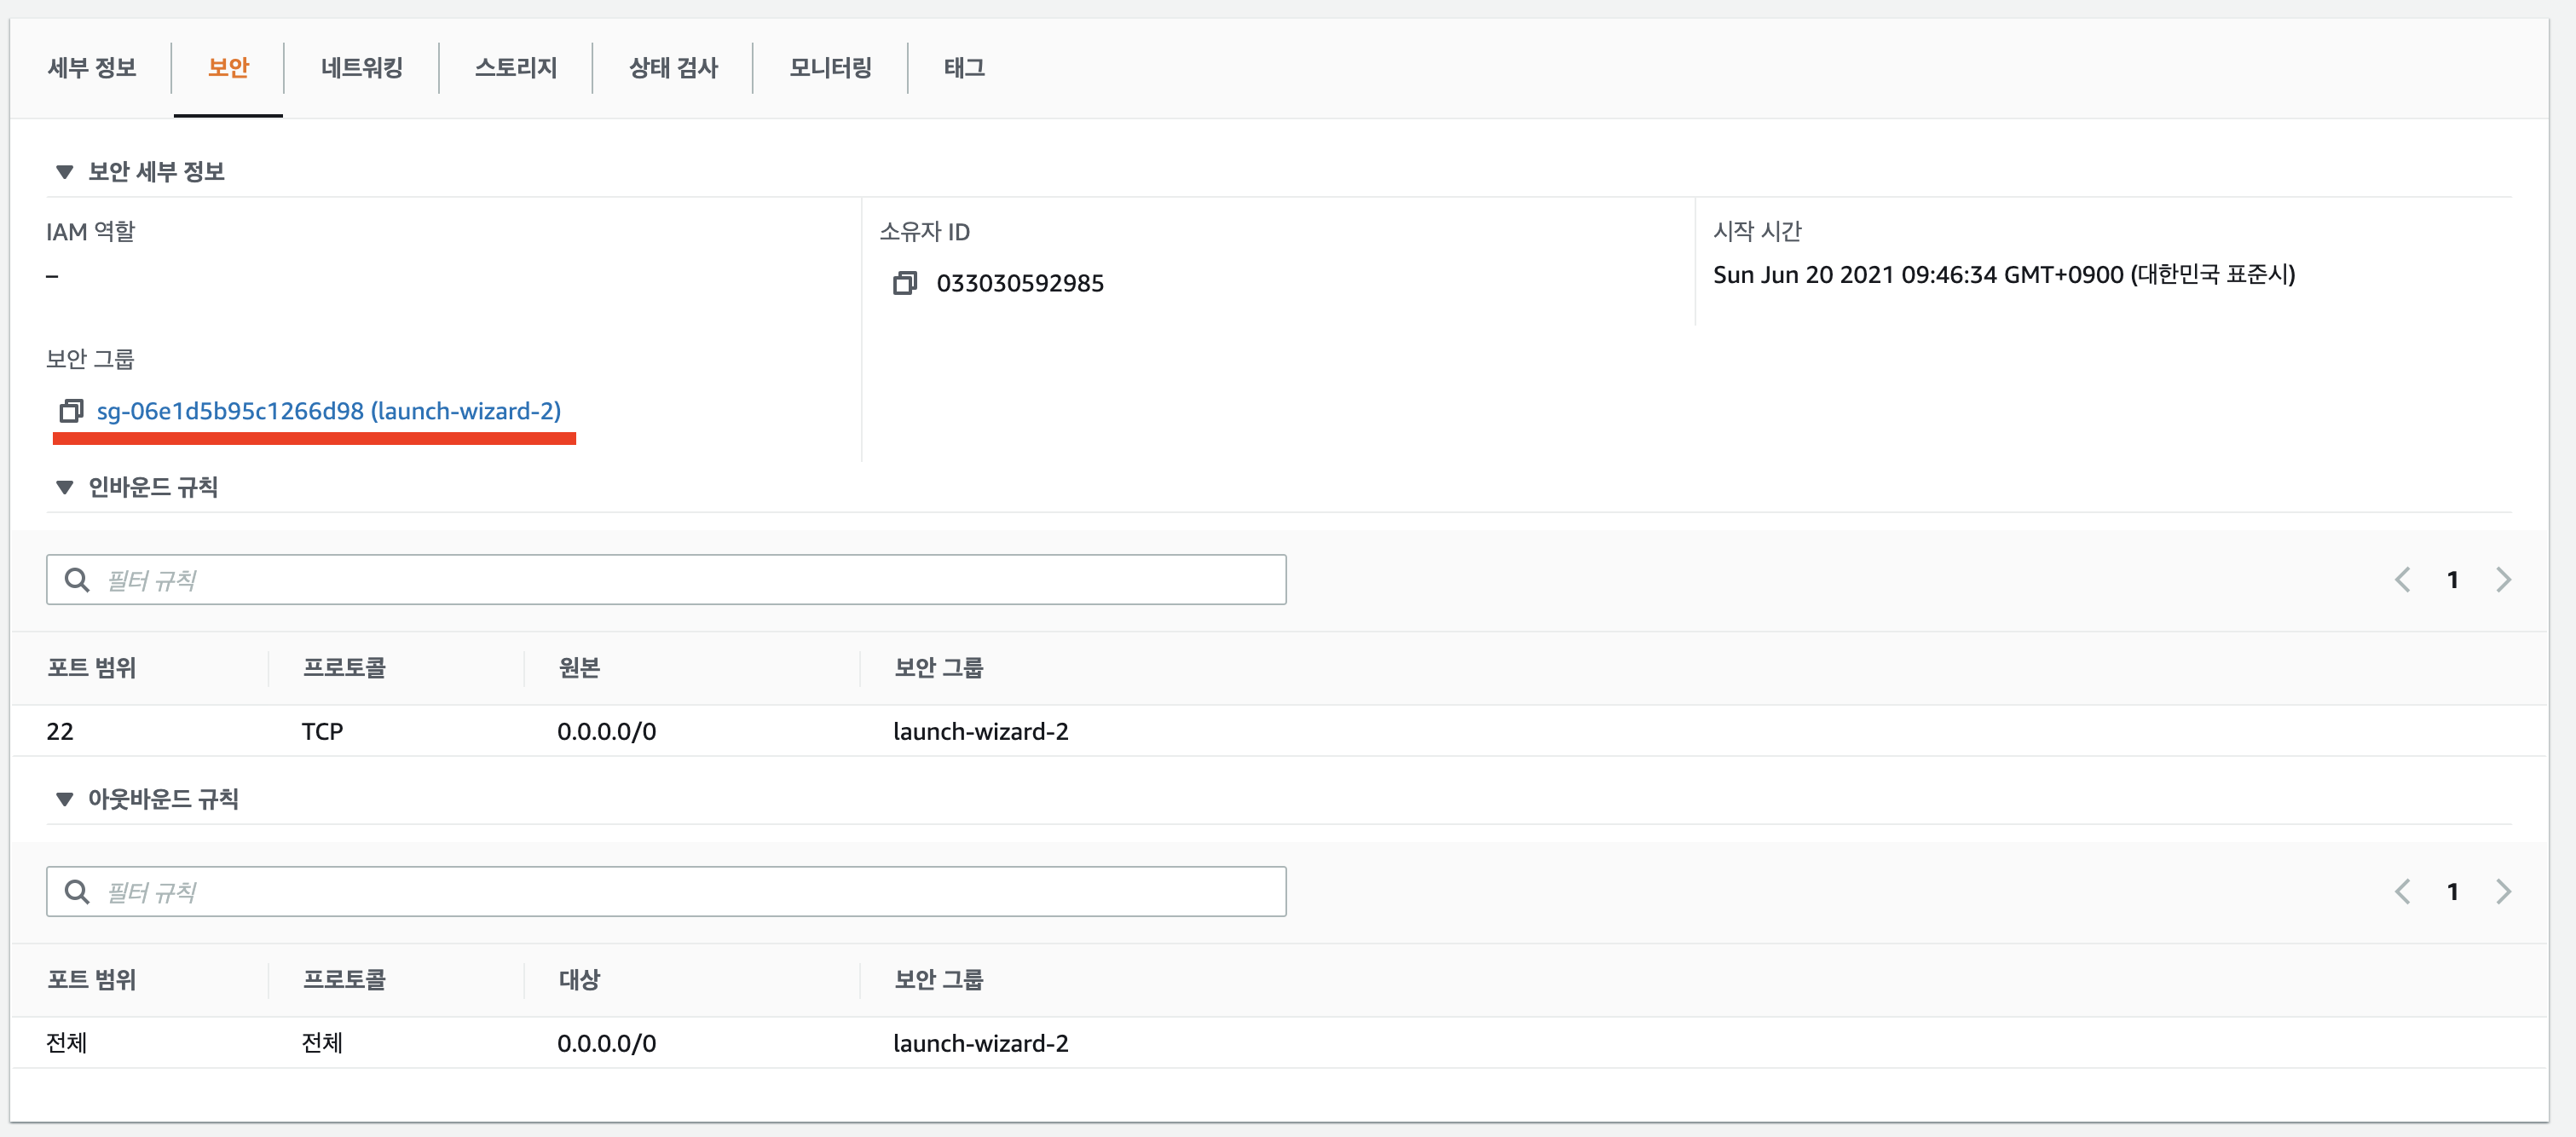Open the 상태 검사 tab
Image resolution: width=2576 pixels, height=1137 pixels.
click(673, 68)
